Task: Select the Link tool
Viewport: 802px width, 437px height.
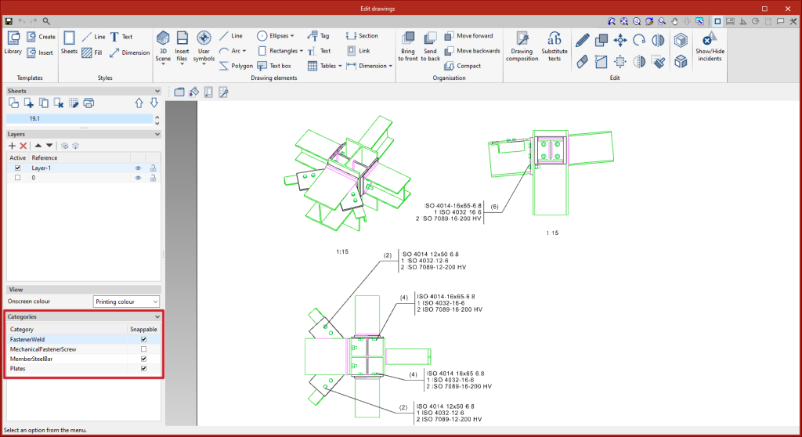Action: pos(358,51)
